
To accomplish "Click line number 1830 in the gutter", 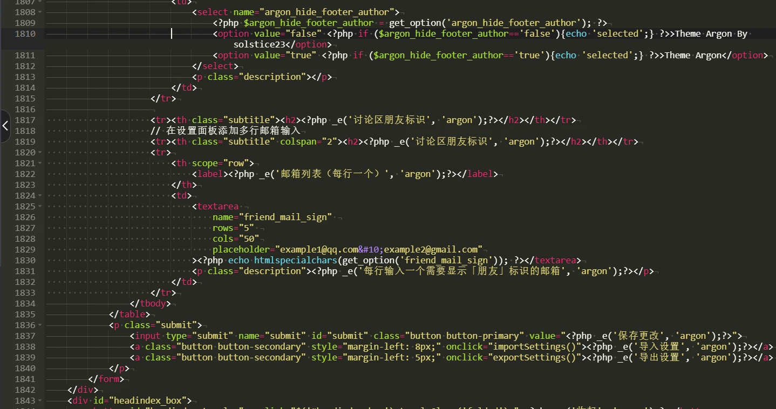I will point(25,260).
